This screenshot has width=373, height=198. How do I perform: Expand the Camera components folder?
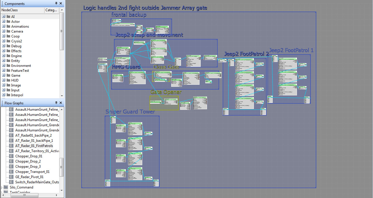[3, 31]
